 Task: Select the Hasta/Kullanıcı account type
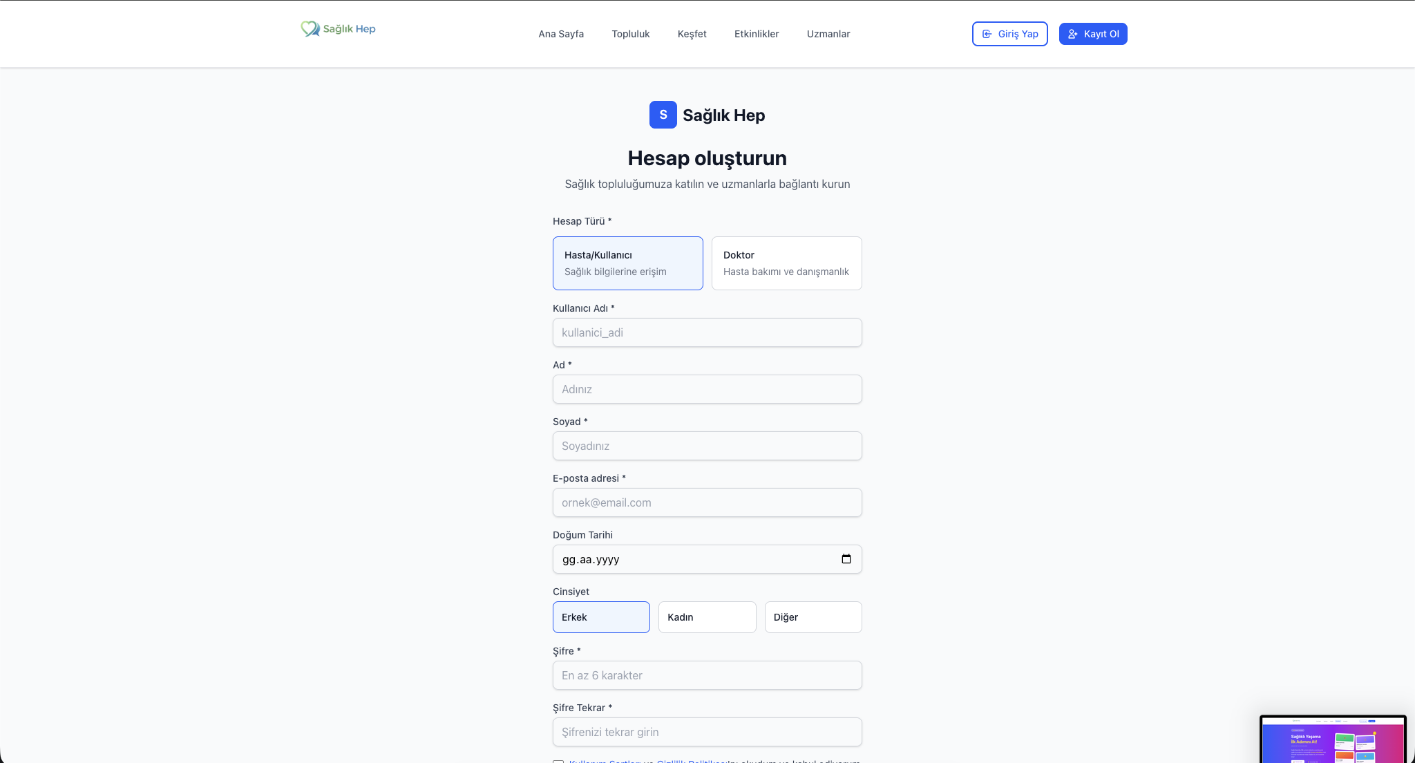627,263
